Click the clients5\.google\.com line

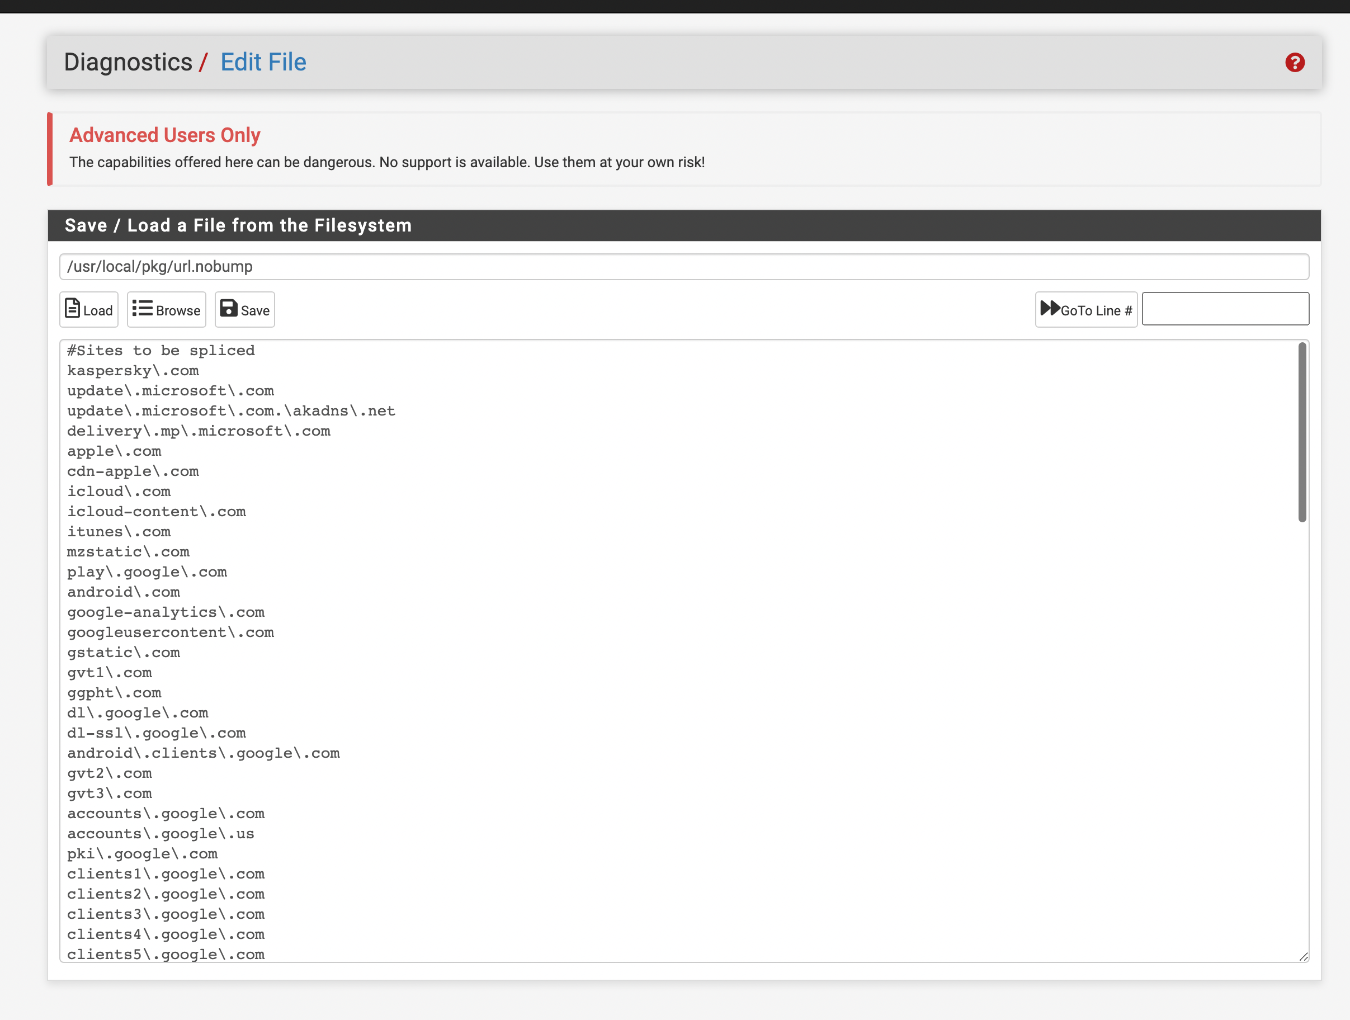coord(166,955)
